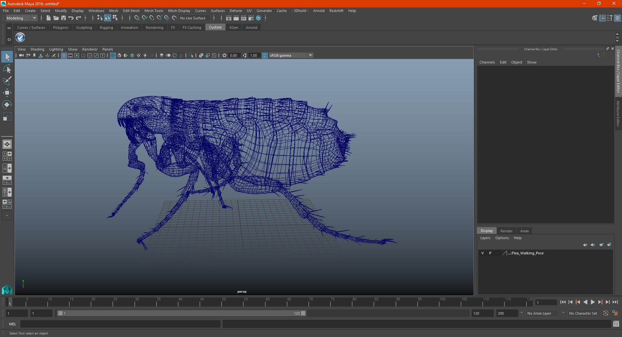Choose the Paint selection tool
Screen dimensions: 622x337
pos(7,81)
